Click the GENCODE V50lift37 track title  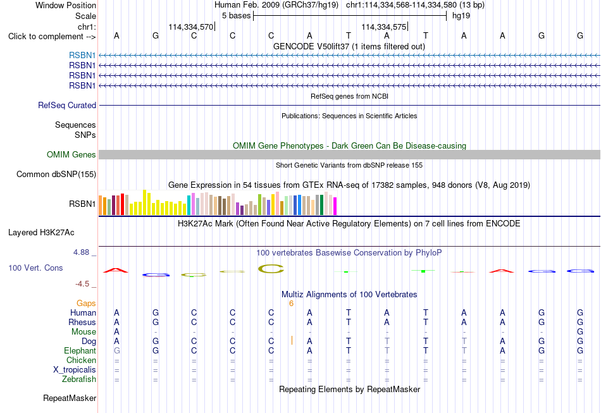[x=349, y=47]
